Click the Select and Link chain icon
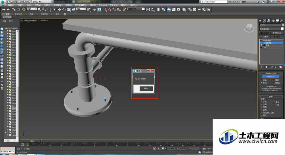This screenshot has width=285, height=155. pos(14,9)
